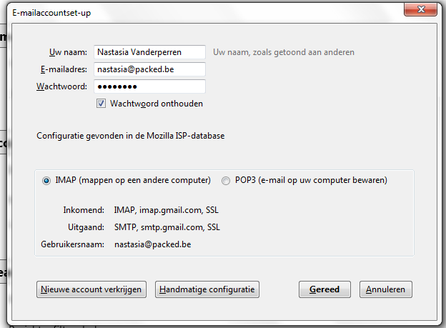
Task: Cancel with the Annuleren button
Action: tap(386, 289)
